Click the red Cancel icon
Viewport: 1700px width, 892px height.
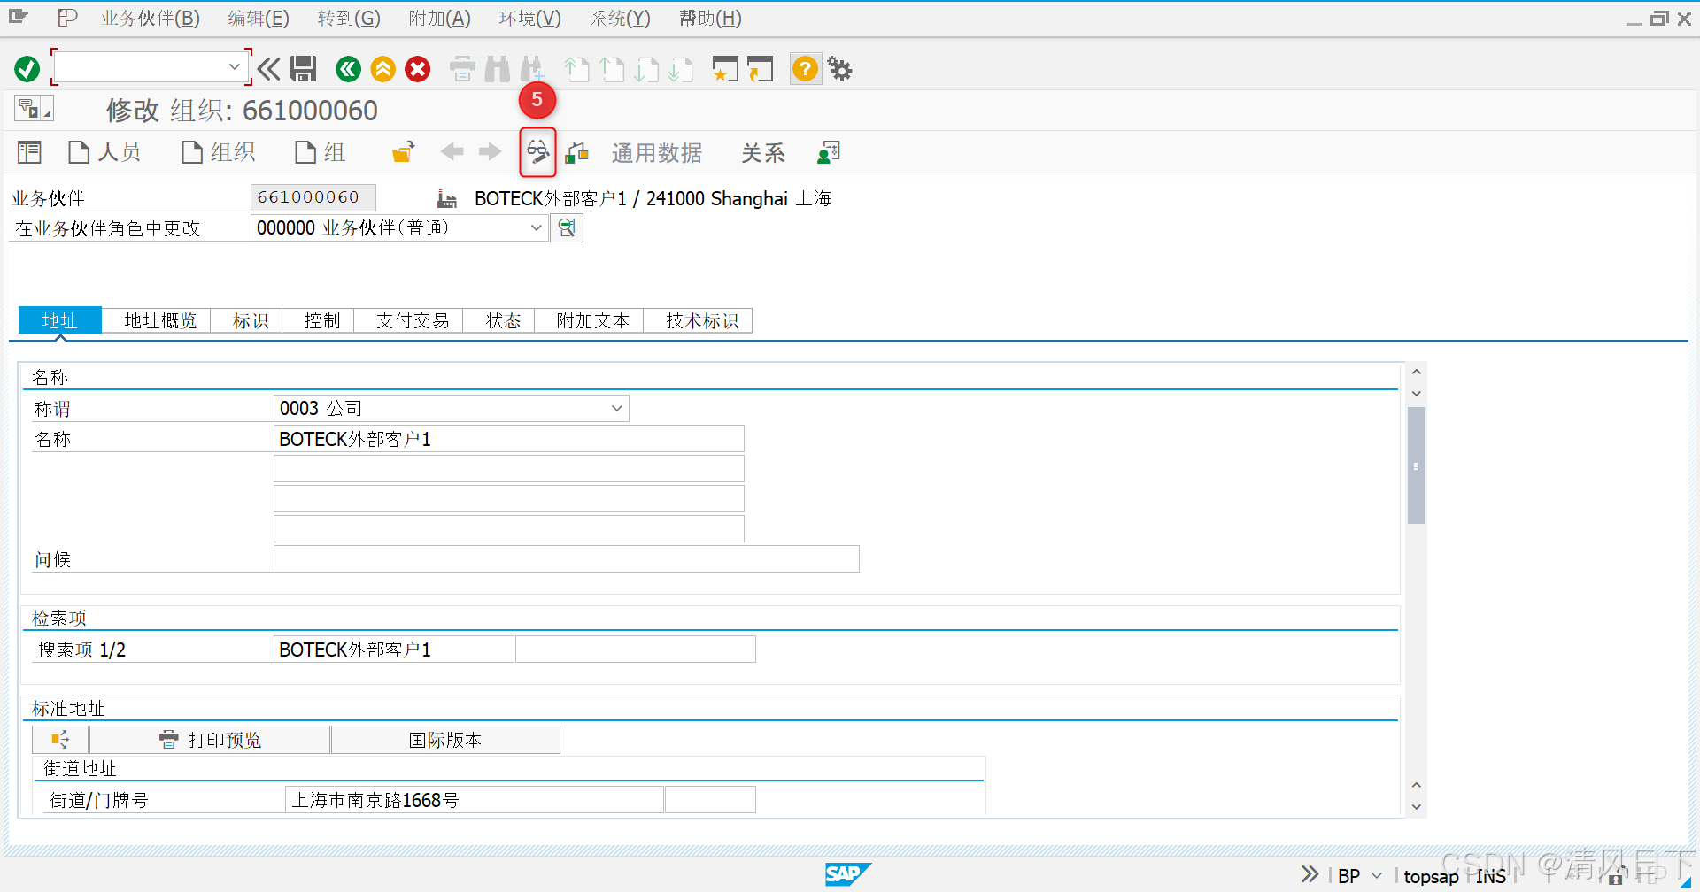417,68
